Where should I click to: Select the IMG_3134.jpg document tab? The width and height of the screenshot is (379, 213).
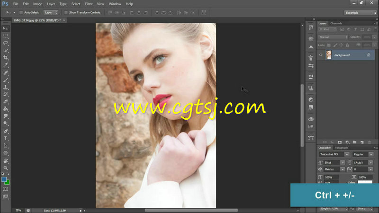(x=37, y=20)
